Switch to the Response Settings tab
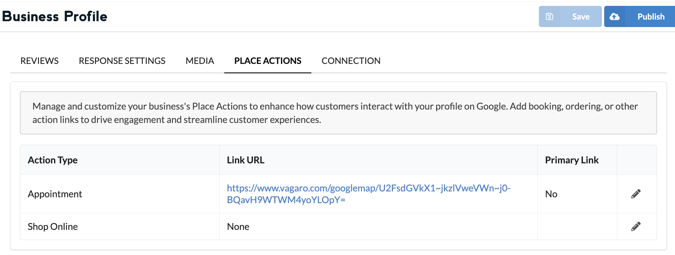Screen dimensions: 675x255 tap(122, 61)
